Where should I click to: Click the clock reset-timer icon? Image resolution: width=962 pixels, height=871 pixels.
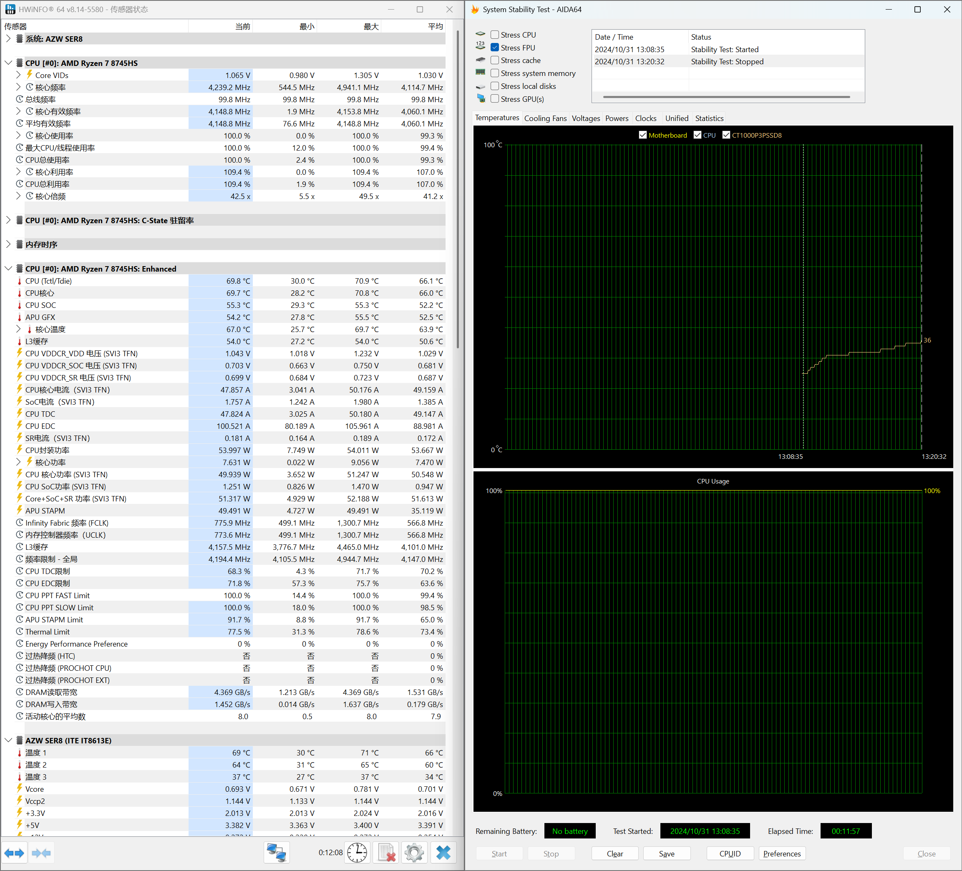point(357,853)
